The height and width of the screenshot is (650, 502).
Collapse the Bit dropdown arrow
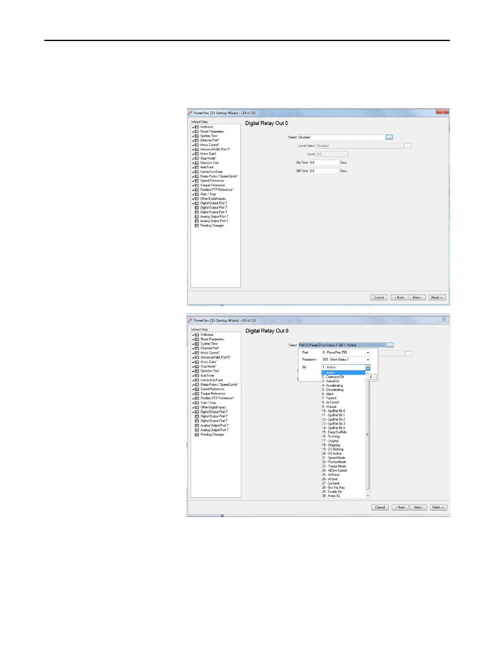pos(368,367)
